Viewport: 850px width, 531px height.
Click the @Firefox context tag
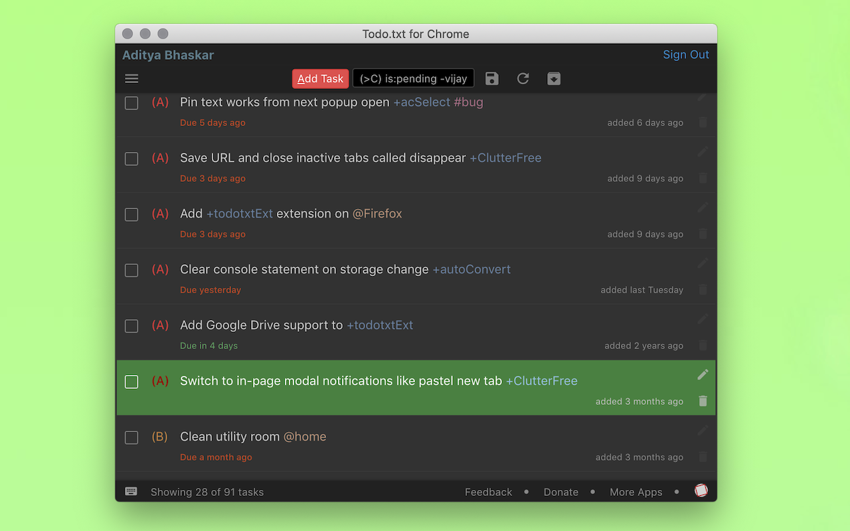tap(377, 214)
